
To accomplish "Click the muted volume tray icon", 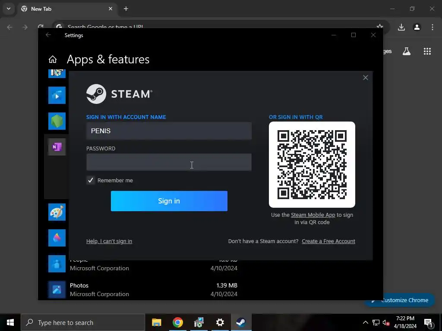I will pos(386,322).
